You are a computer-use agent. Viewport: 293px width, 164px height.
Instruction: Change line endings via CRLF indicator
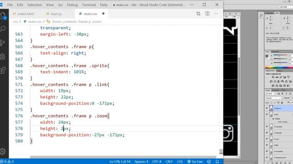tap(169, 161)
